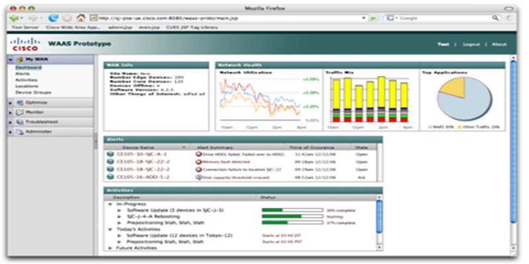
Task: Click the Logout link in the header
Action: (x=471, y=44)
